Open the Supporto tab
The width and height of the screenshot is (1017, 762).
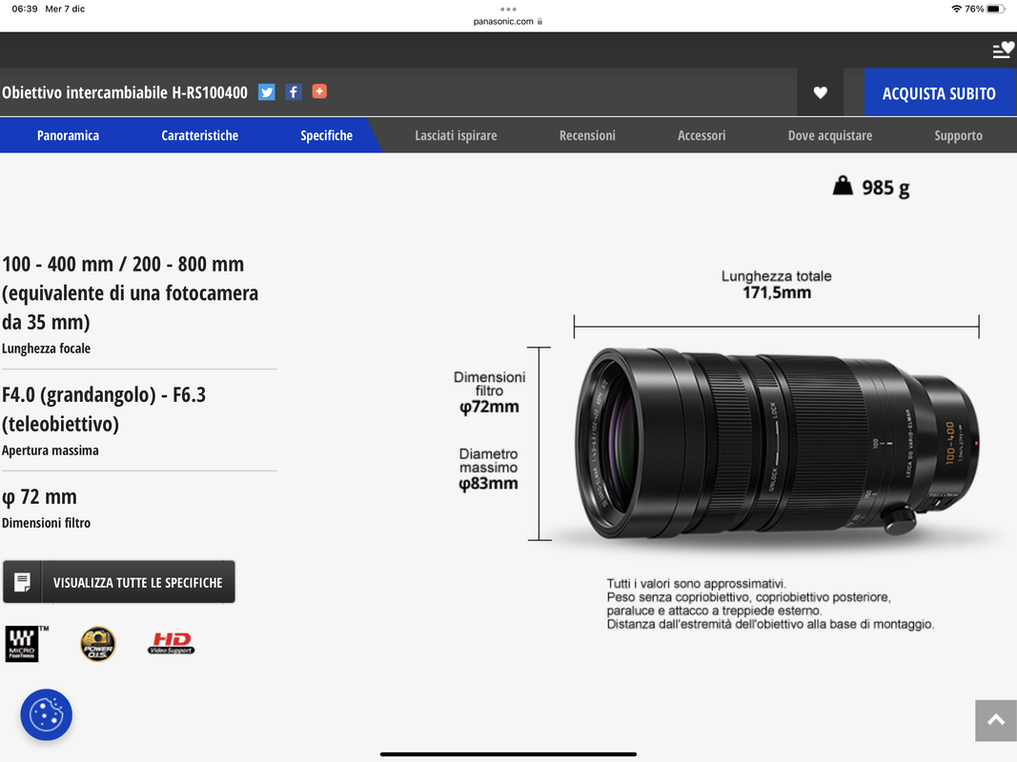click(959, 135)
